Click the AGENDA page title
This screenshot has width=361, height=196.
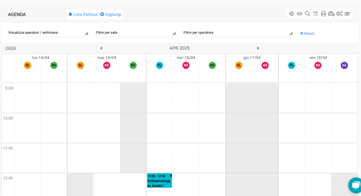pos(17,15)
